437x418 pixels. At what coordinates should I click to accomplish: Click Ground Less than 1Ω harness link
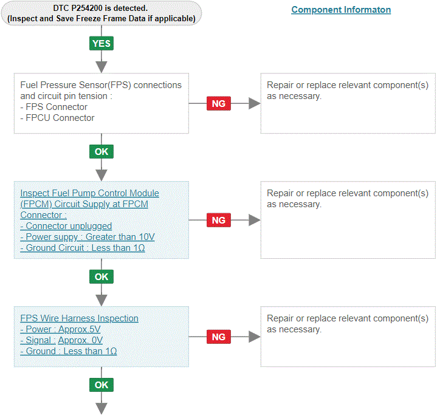coord(69,351)
